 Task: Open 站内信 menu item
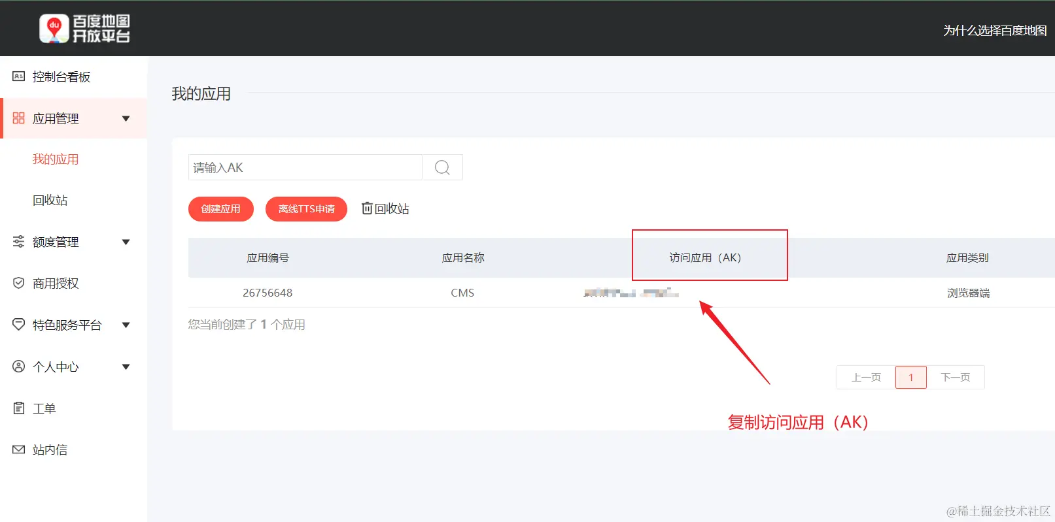[x=50, y=449]
